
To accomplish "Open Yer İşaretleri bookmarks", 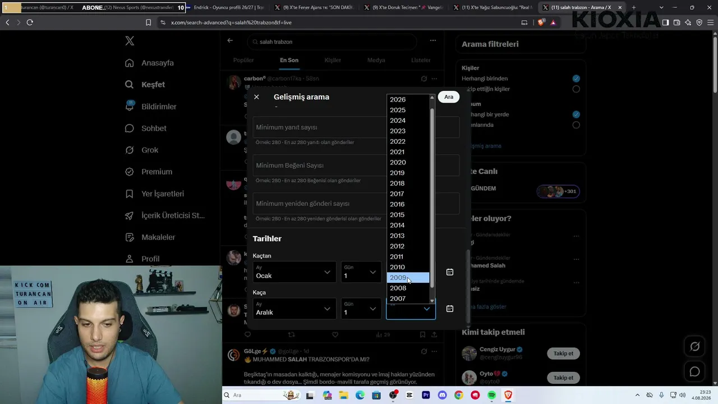I will (x=154, y=194).
